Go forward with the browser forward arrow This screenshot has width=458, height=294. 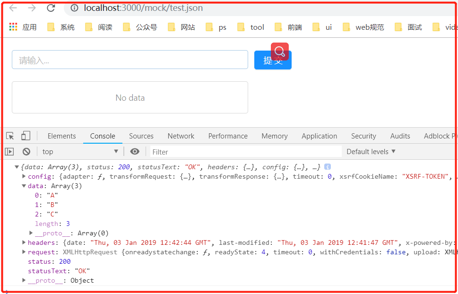pos(32,8)
